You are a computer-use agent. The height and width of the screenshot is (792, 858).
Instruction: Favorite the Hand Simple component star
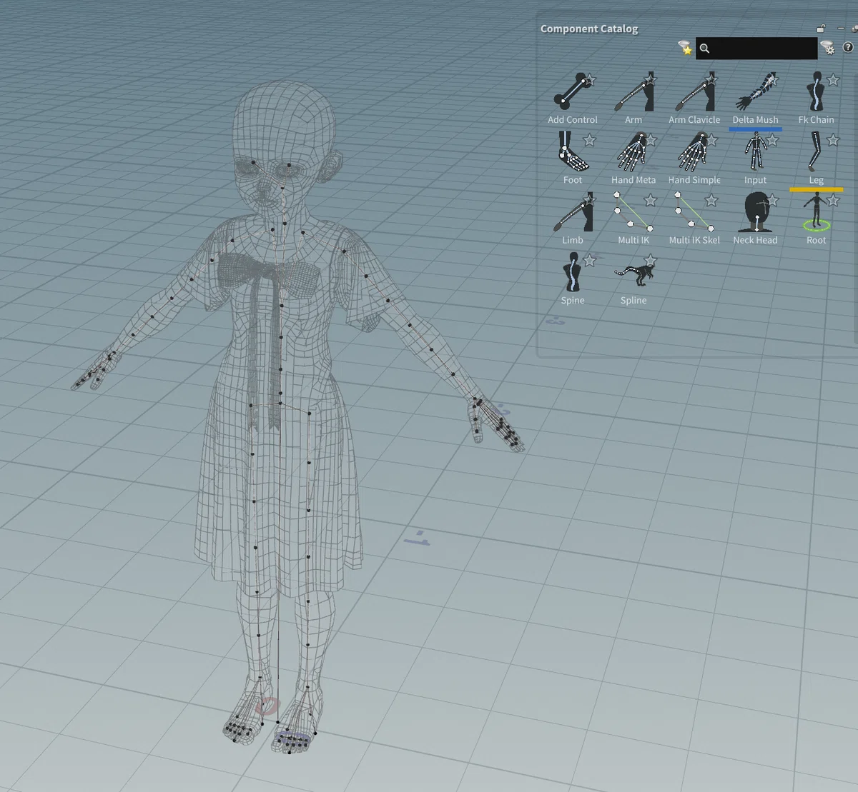click(x=711, y=140)
